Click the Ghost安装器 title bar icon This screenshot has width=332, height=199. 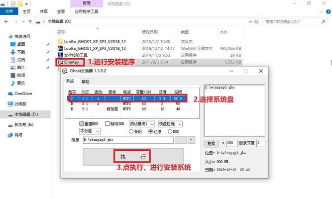click(x=65, y=71)
